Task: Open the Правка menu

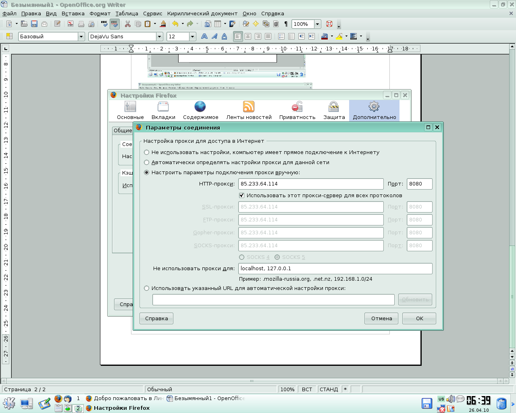Action: point(31,14)
